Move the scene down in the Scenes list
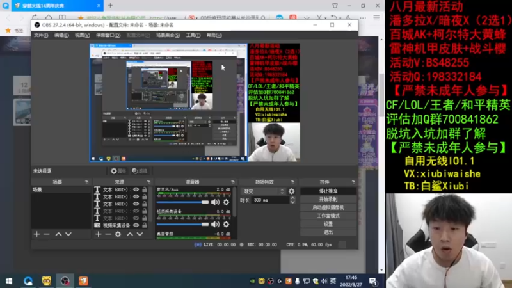Image resolution: width=512 pixels, height=288 pixels. click(x=68, y=234)
